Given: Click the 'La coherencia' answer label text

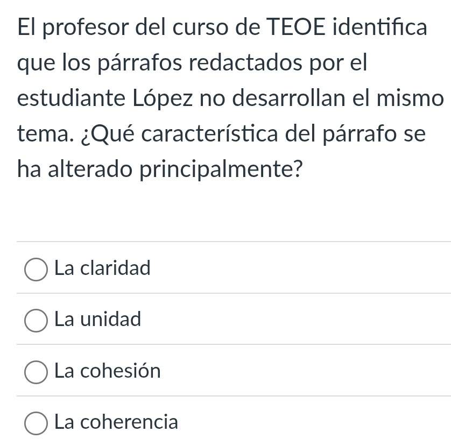Looking at the screenshot, I should (116, 422).
